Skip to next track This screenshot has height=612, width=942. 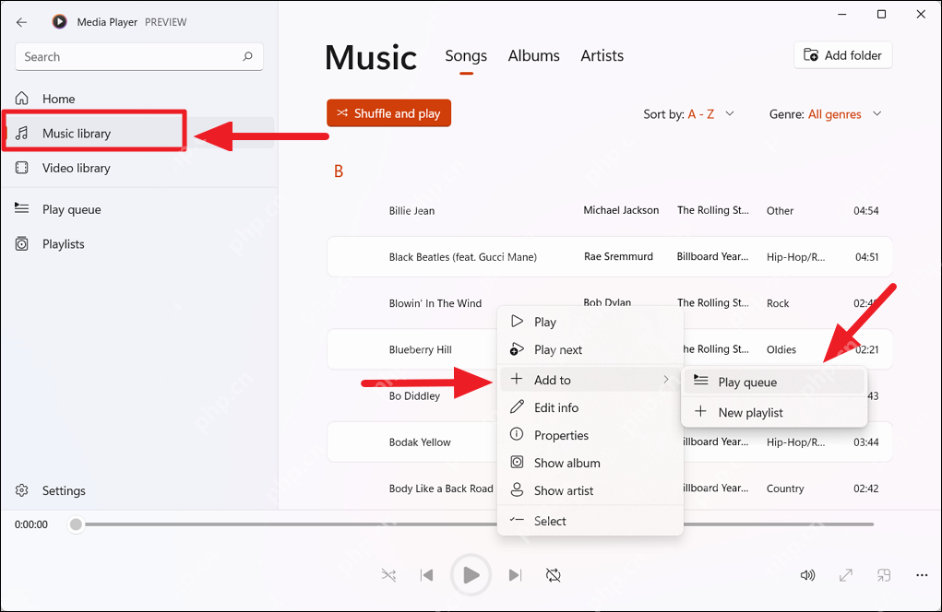tap(515, 575)
